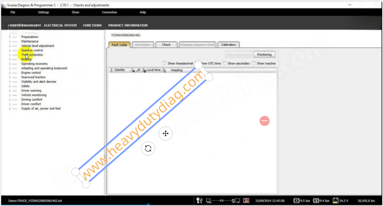Sort by Local time column header
The width and height of the screenshot is (383, 206).
tap(154, 70)
